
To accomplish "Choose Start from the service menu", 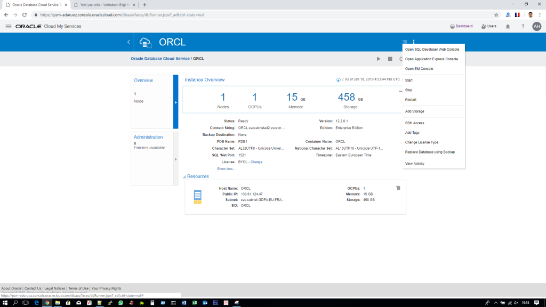I will tap(409, 80).
